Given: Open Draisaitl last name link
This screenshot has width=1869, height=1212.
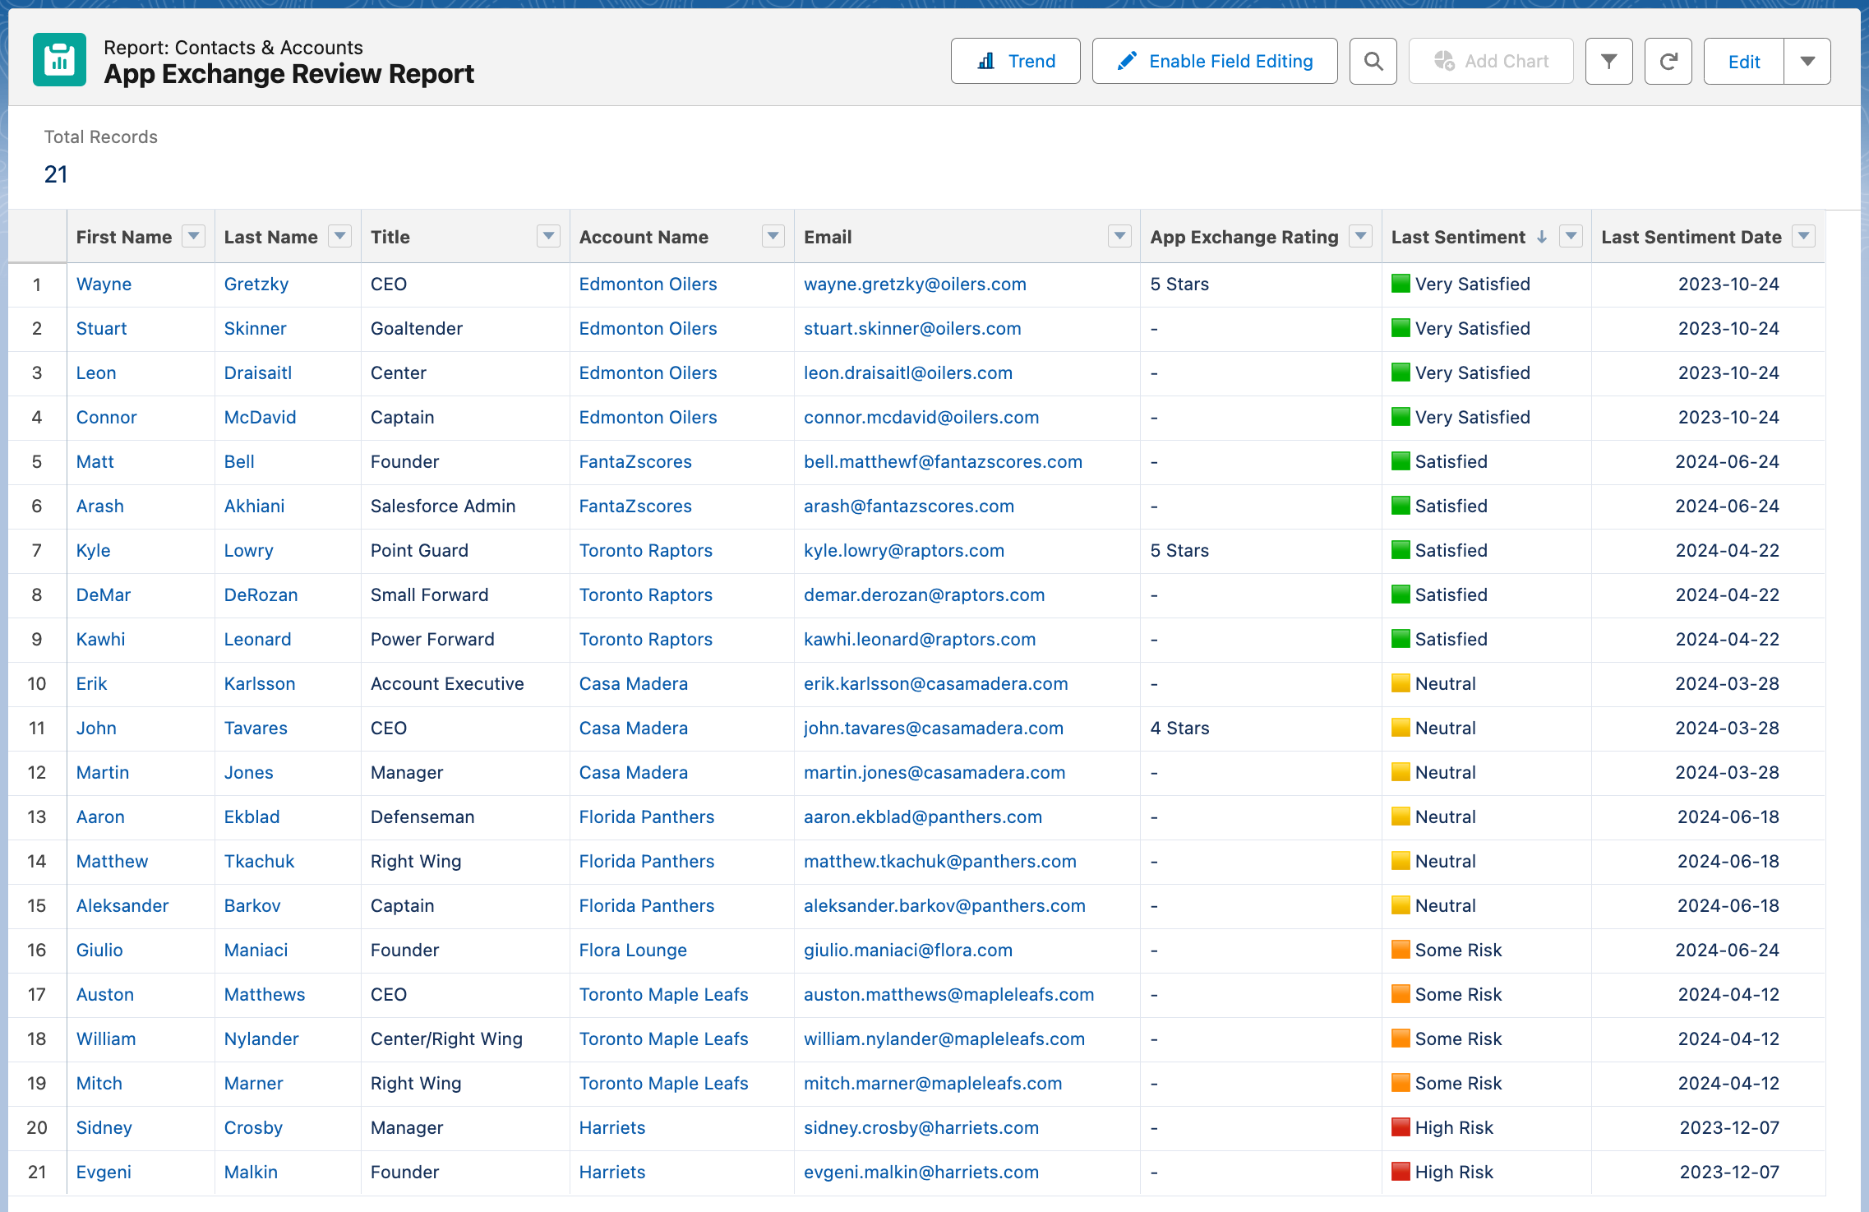Looking at the screenshot, I should (258, 372).
